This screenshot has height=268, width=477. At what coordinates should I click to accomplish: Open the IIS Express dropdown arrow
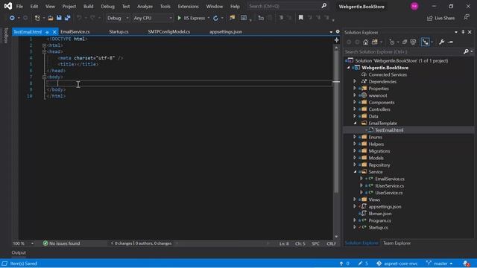tap(209, 18)
